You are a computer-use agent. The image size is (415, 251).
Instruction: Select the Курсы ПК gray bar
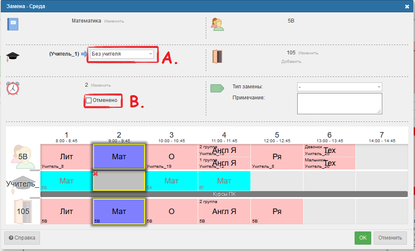coord(224,194)
